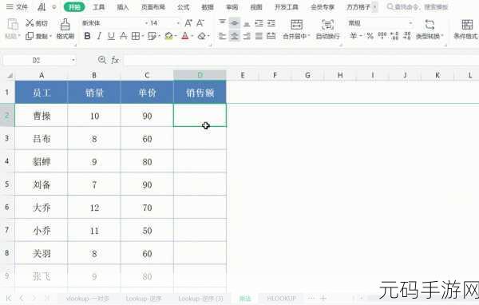Decrease font size with A- icon
479x305 pixels.
(x=200, y=23)
